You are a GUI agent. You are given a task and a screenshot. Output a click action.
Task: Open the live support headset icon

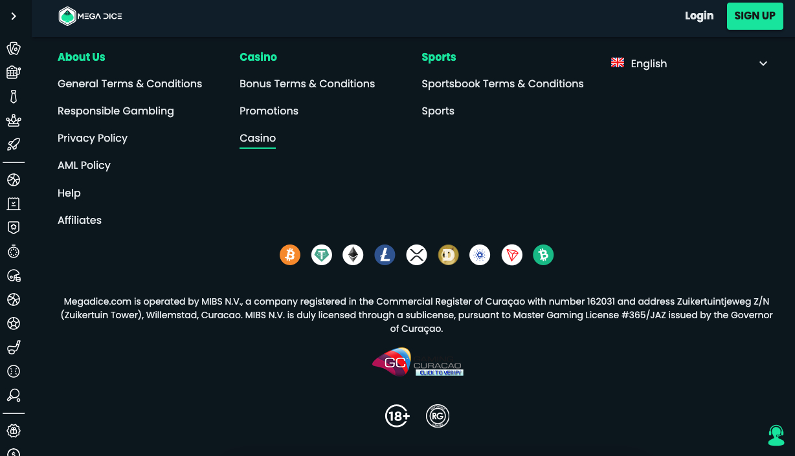pos(776,435)
